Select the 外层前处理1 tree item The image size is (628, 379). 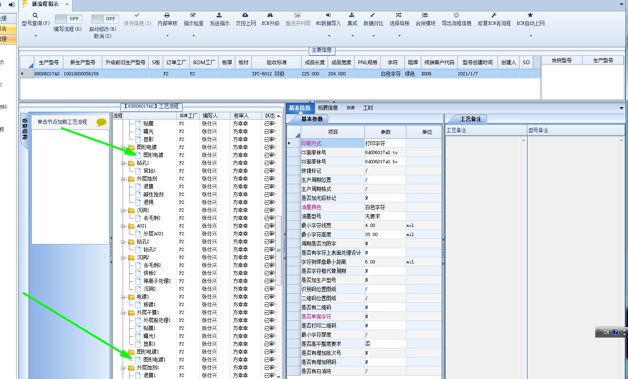(156, 320)
